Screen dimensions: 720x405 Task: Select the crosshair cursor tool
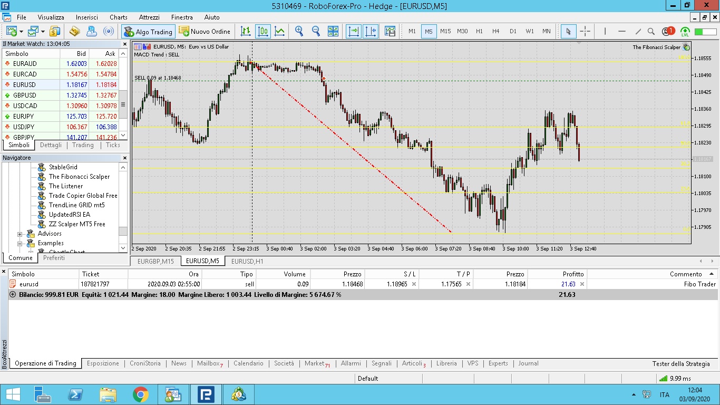pos(585,32)
